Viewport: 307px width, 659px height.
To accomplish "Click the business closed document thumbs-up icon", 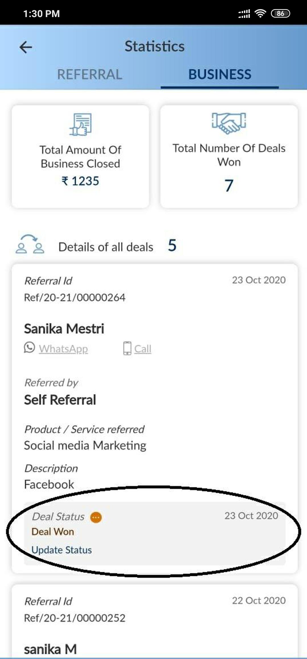I will click(x=80, y=125).
